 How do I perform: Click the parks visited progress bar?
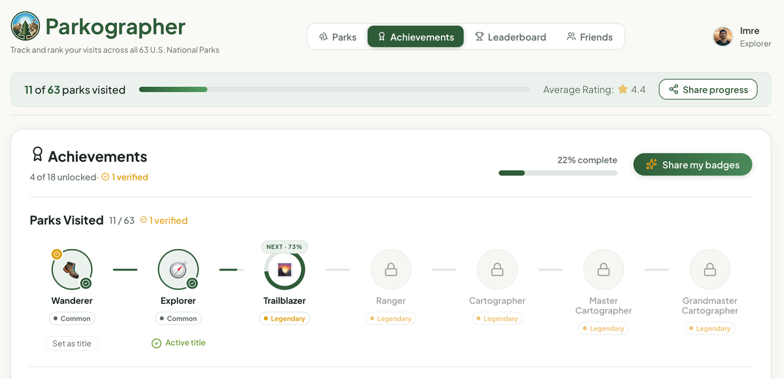click(335, 90)
